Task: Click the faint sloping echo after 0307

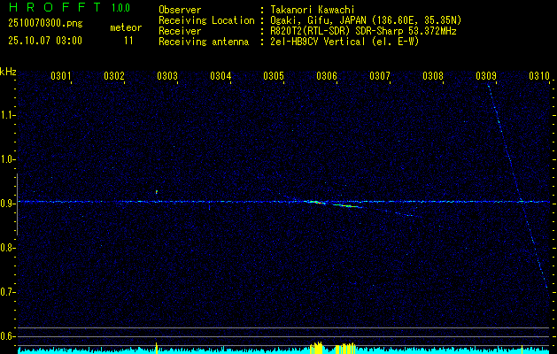Action: click(x=403, y=213)
